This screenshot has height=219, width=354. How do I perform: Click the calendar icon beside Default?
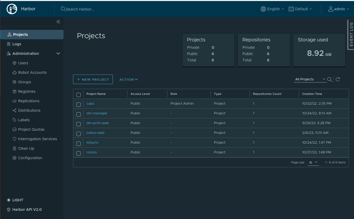(x=291, y=9)
